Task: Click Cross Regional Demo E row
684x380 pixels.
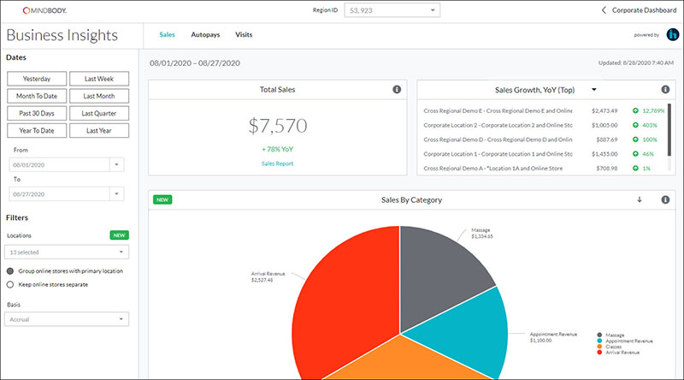Action: 544,111
